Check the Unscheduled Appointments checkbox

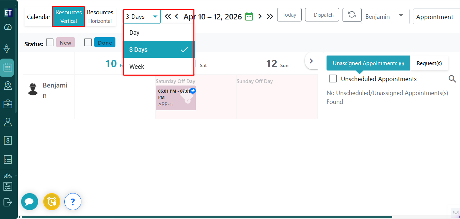(333, 79)
